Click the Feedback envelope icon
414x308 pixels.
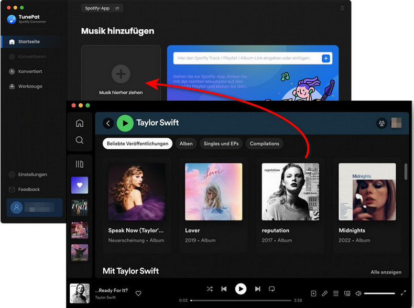tap(12, 190)
